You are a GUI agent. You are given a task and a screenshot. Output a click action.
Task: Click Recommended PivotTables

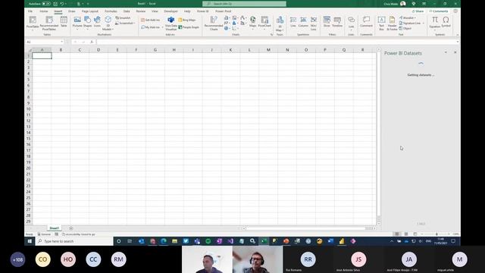pyautogui.click(x=48, y=23)
